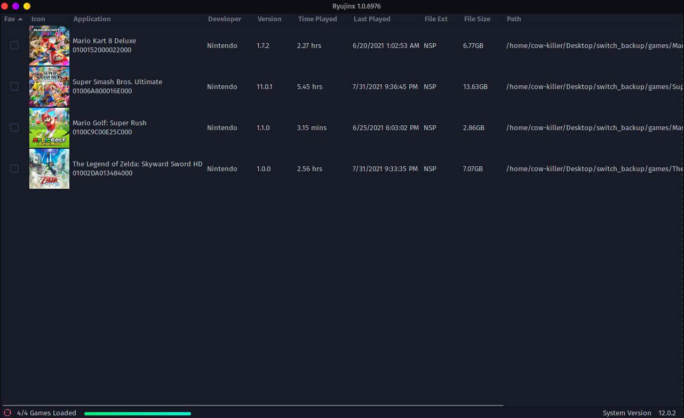Screen dimensions: 684x418
Task: Click the 6.77GB file size cell
Action: pos(473,46)
